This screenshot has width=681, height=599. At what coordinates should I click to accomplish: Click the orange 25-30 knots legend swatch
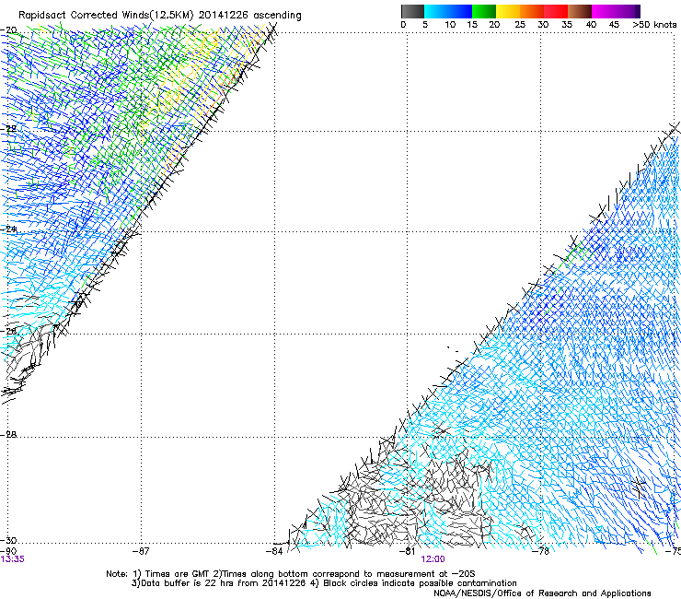(532, 11)
